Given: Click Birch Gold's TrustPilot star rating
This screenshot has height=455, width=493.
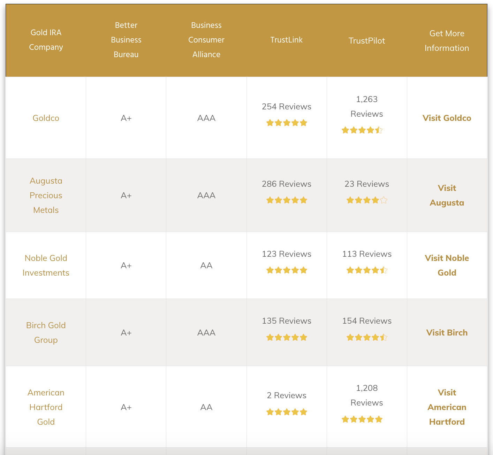Looking at the screenshot, I should point(367,337).
